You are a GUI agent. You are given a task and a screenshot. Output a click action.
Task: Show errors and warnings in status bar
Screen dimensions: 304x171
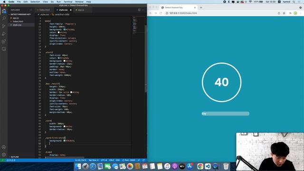[x=11, y=161]
